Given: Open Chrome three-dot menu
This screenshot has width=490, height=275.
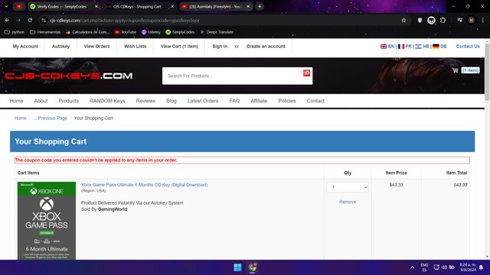Looking at the screenshot, I should [483, 21].
